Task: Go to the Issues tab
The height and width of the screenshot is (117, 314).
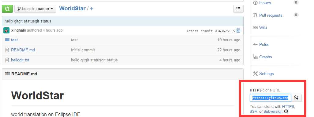Action: (x=265, y=3)
